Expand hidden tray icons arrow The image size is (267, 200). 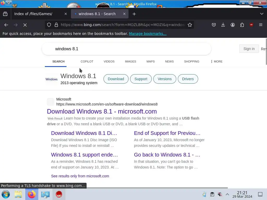227,194
